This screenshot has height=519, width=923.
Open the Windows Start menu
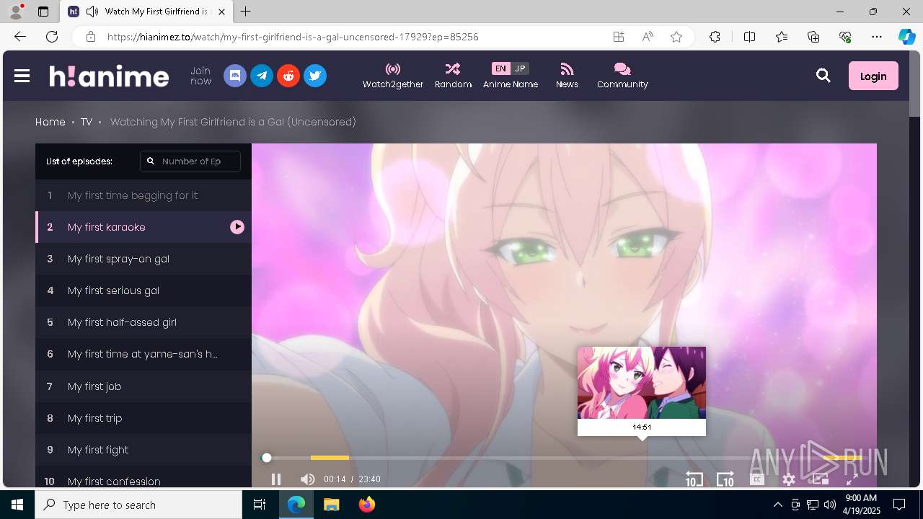point(17,505)
